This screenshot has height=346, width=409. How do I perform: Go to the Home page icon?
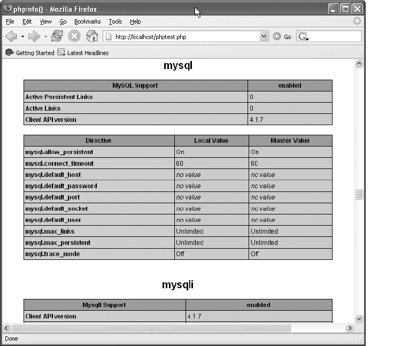coord(92,36)
